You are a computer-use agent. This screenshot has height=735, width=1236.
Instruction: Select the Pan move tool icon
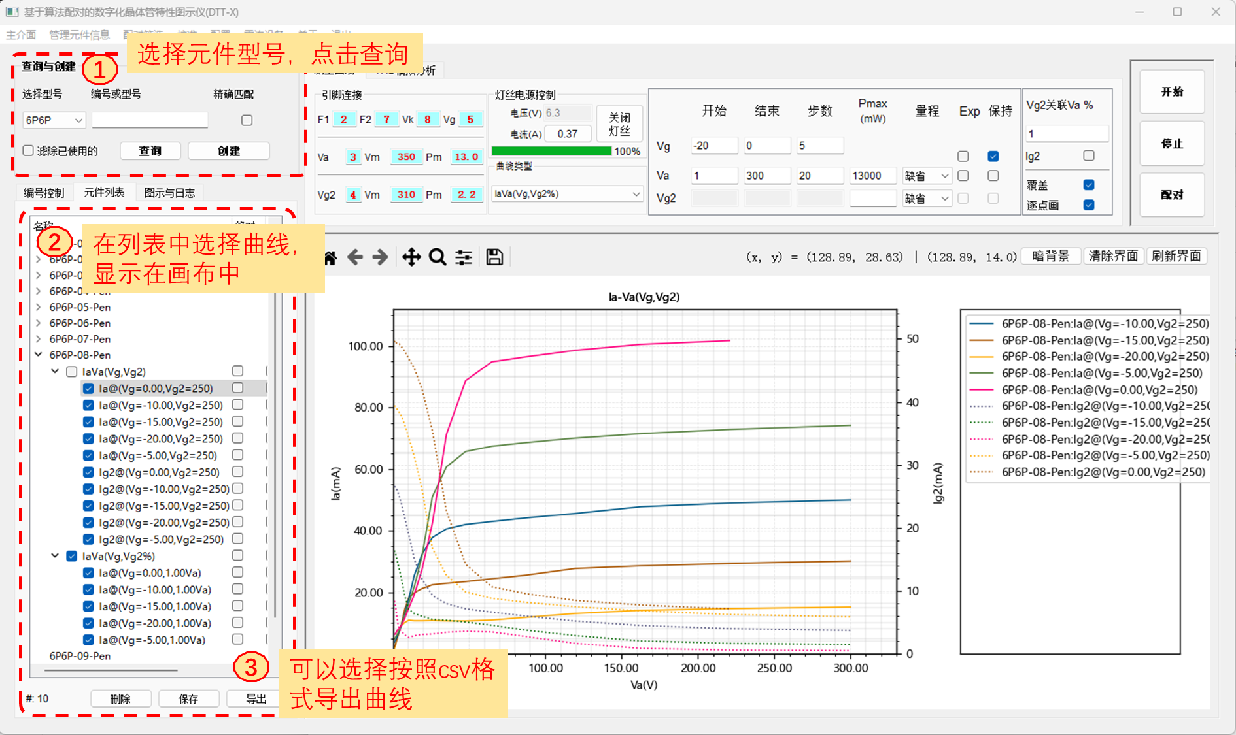411,257
